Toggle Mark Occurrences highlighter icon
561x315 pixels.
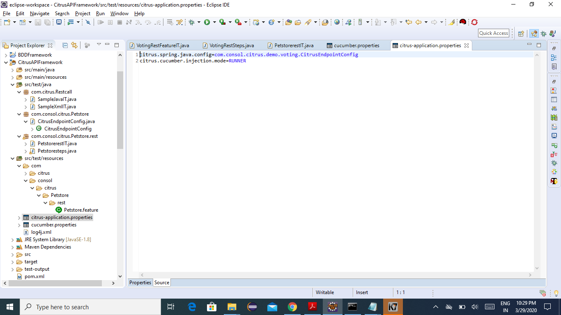[x=451, y=22]
